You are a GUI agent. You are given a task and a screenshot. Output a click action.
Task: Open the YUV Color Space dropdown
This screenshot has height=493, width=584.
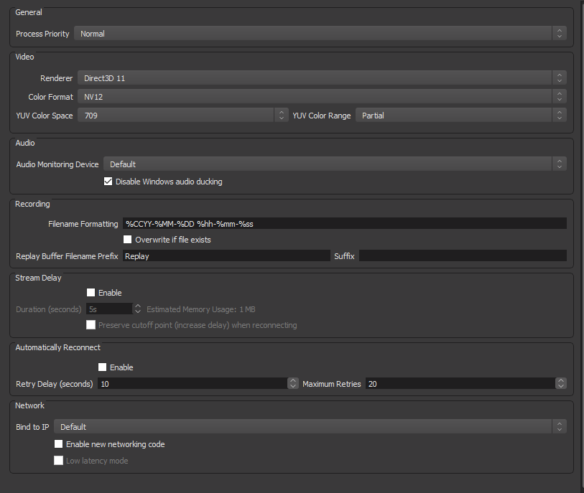coord(183,116)
